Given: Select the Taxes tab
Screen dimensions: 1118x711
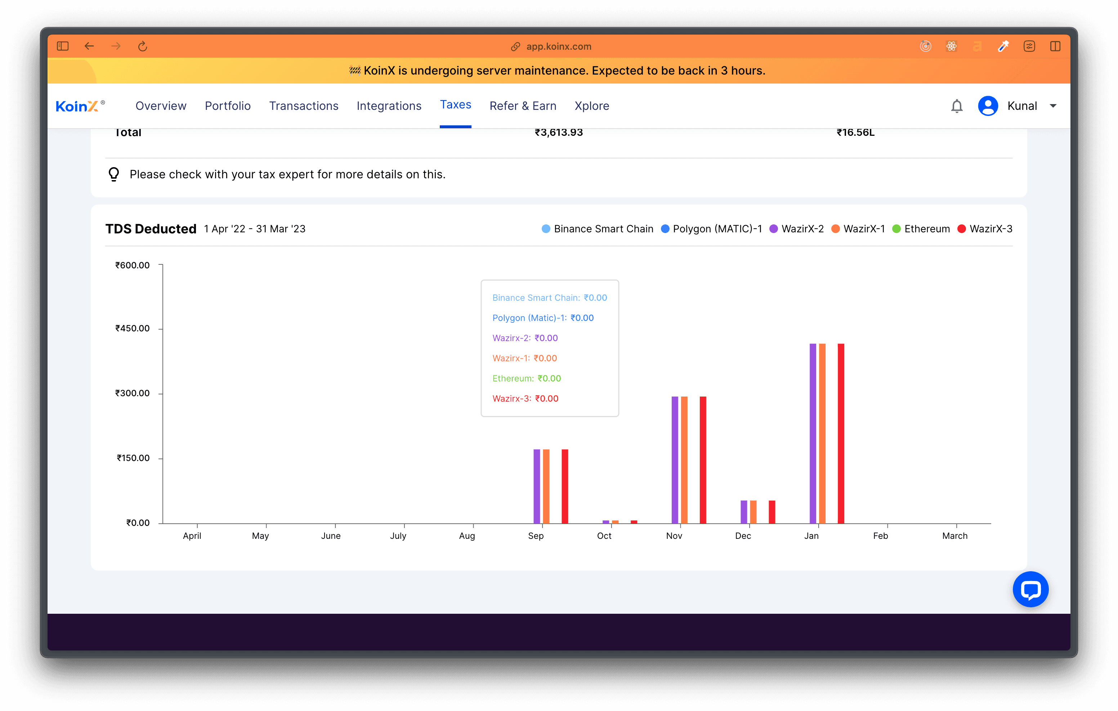Looking at the screenshot, I should (x=456, y=104).
